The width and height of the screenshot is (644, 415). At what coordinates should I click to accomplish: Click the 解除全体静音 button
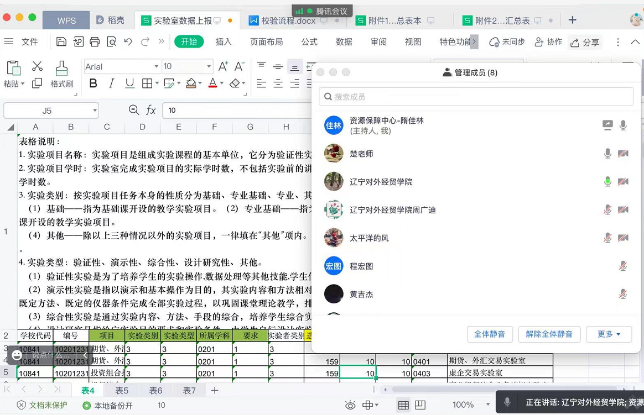pos(549,334)
